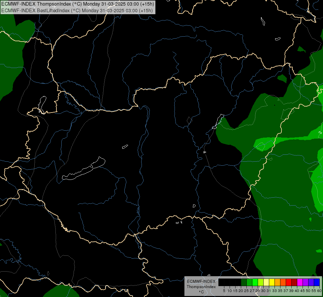Image resolution: width=323 pixels, height=297 pixels.
Task: Click the dark red 39–40 legend swatch
Action: point(294,282)
